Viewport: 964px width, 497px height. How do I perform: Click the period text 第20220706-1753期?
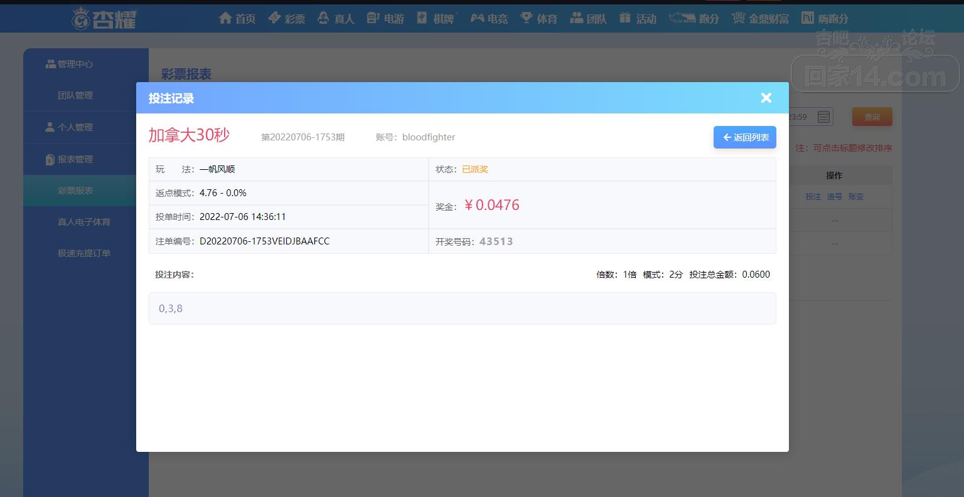point(303,137)
